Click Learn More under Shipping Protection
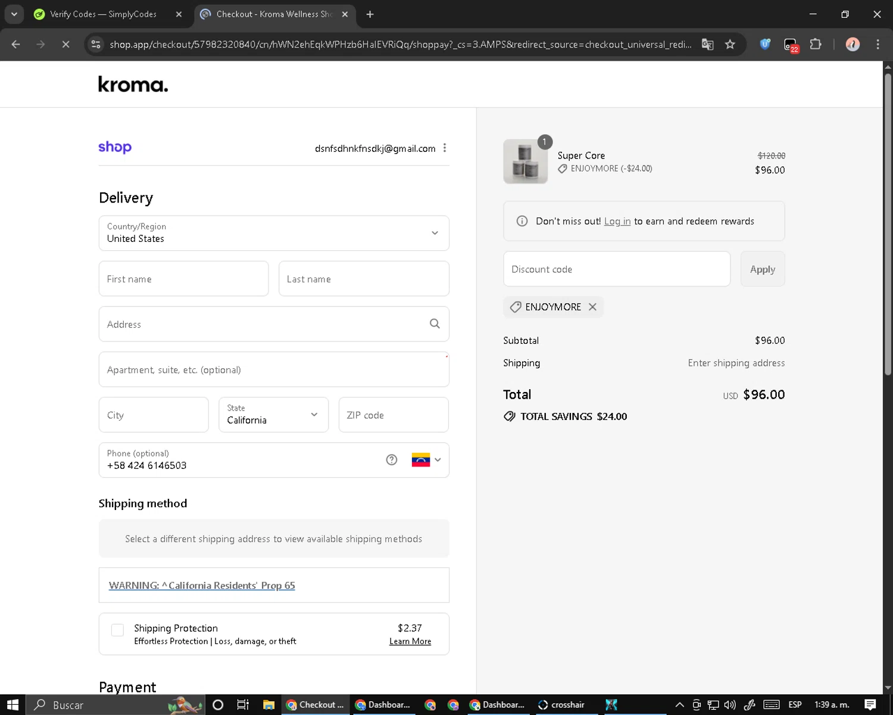This screenshot has height=715, width=893. (410, 641)
